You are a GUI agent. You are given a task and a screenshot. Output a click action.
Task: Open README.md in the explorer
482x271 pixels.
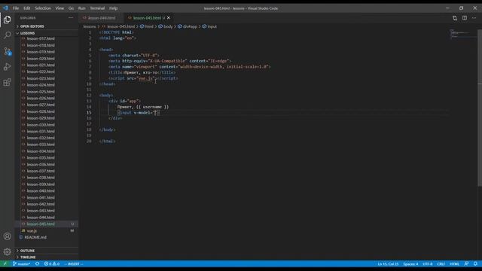click(x=35, y=237)
